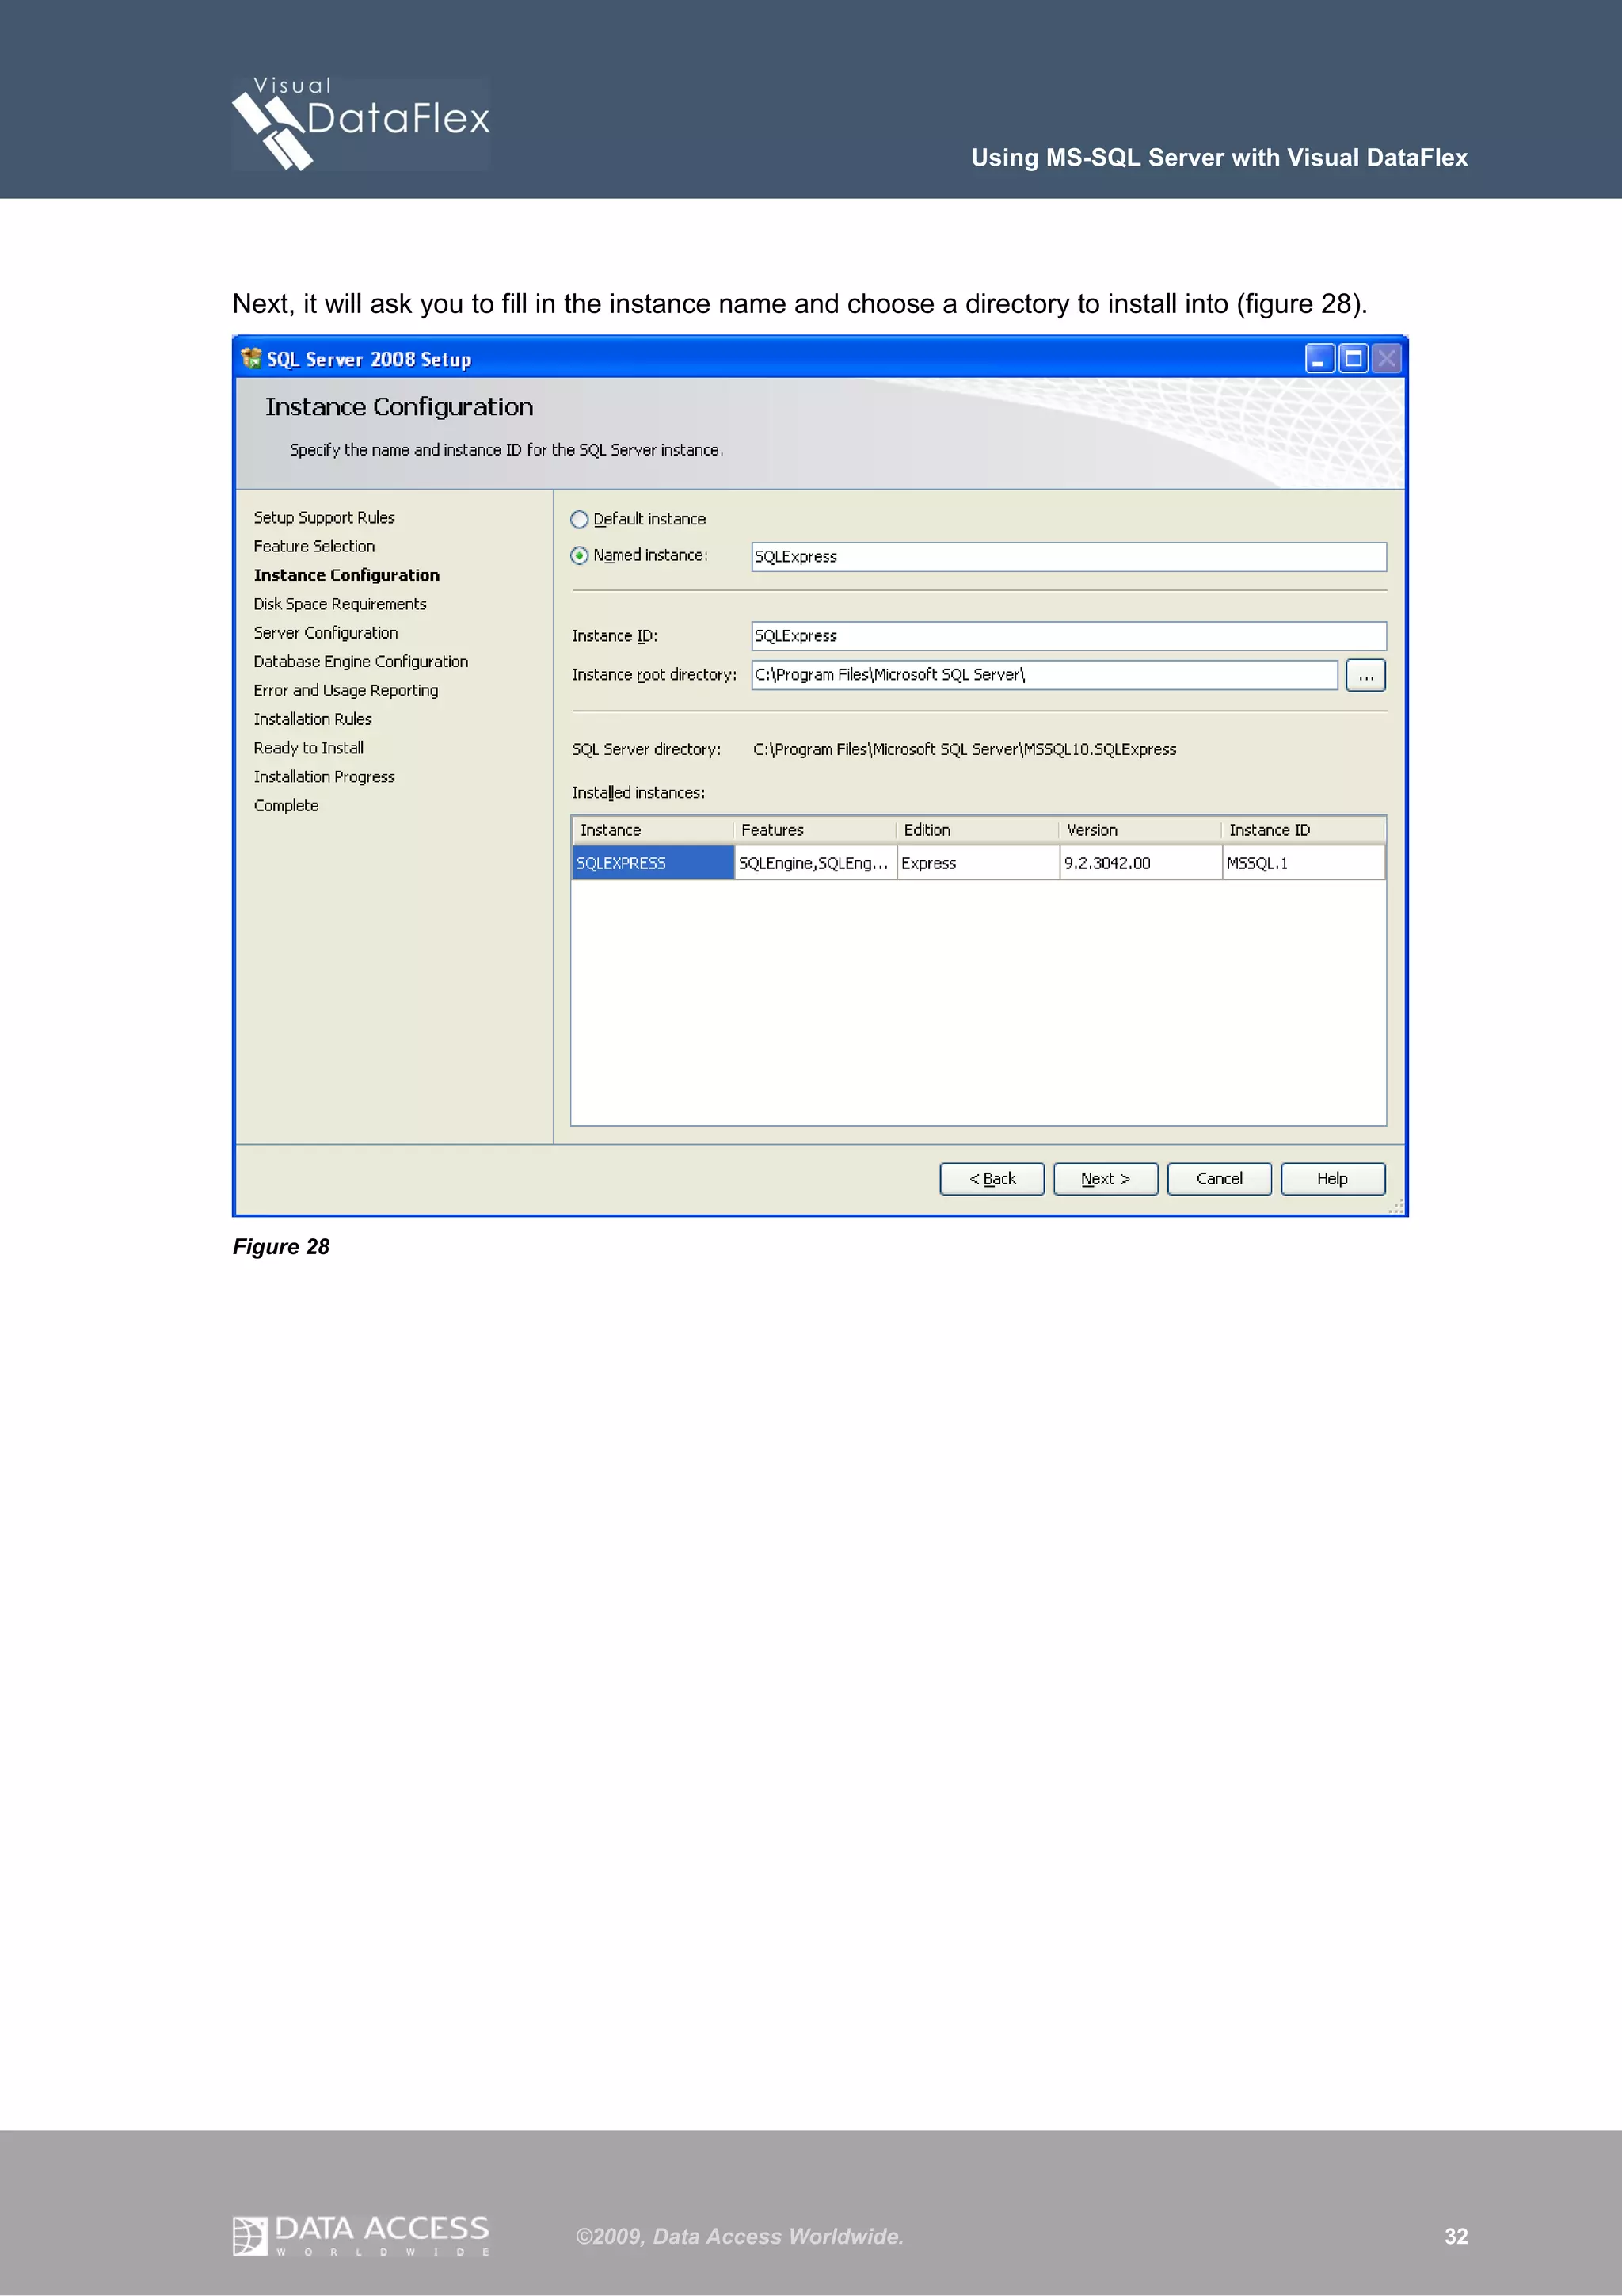This screenshot has width=1622, height=2296.
Task: Click the Disk Space Requirements step
Action: click(x=340, y=604)
